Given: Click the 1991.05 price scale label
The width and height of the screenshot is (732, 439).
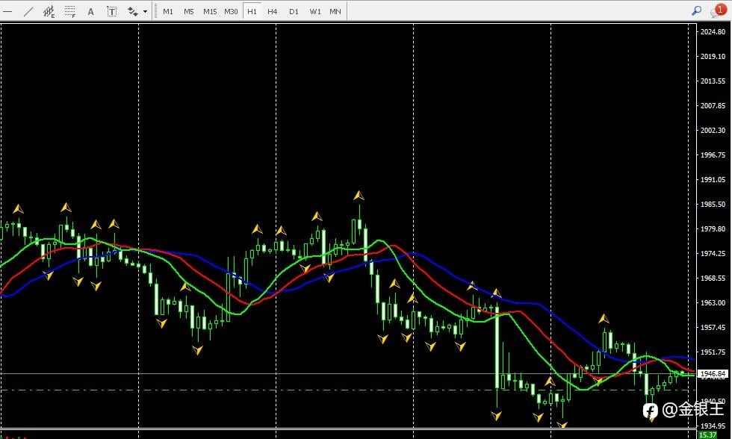Looking at the screenshot, I should click(713, 180).
